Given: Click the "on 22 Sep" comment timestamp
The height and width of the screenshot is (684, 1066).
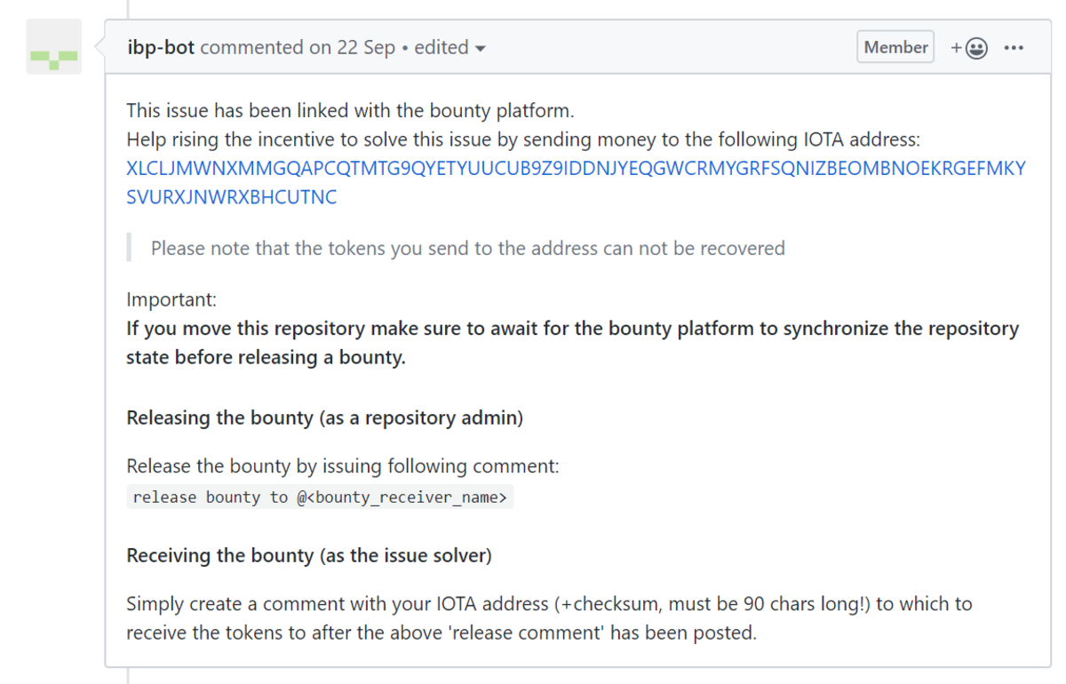Looking at the screenshot, I should pyautogui.click(x=352, y=47).
